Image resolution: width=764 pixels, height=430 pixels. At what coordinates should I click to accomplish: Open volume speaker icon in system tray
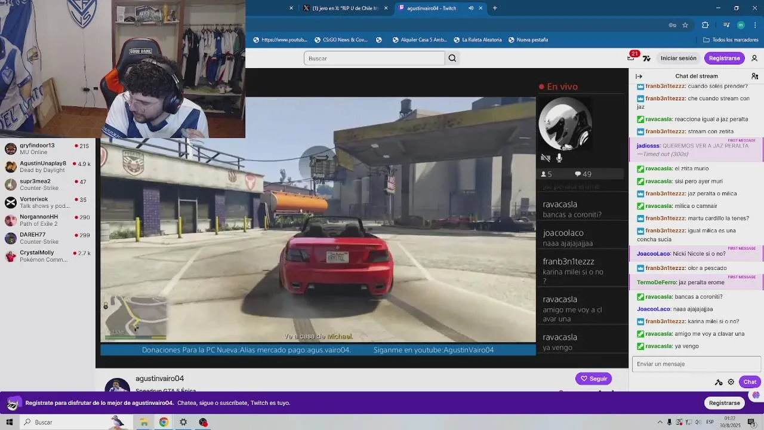pyautogui.click(x=698, y=422)
